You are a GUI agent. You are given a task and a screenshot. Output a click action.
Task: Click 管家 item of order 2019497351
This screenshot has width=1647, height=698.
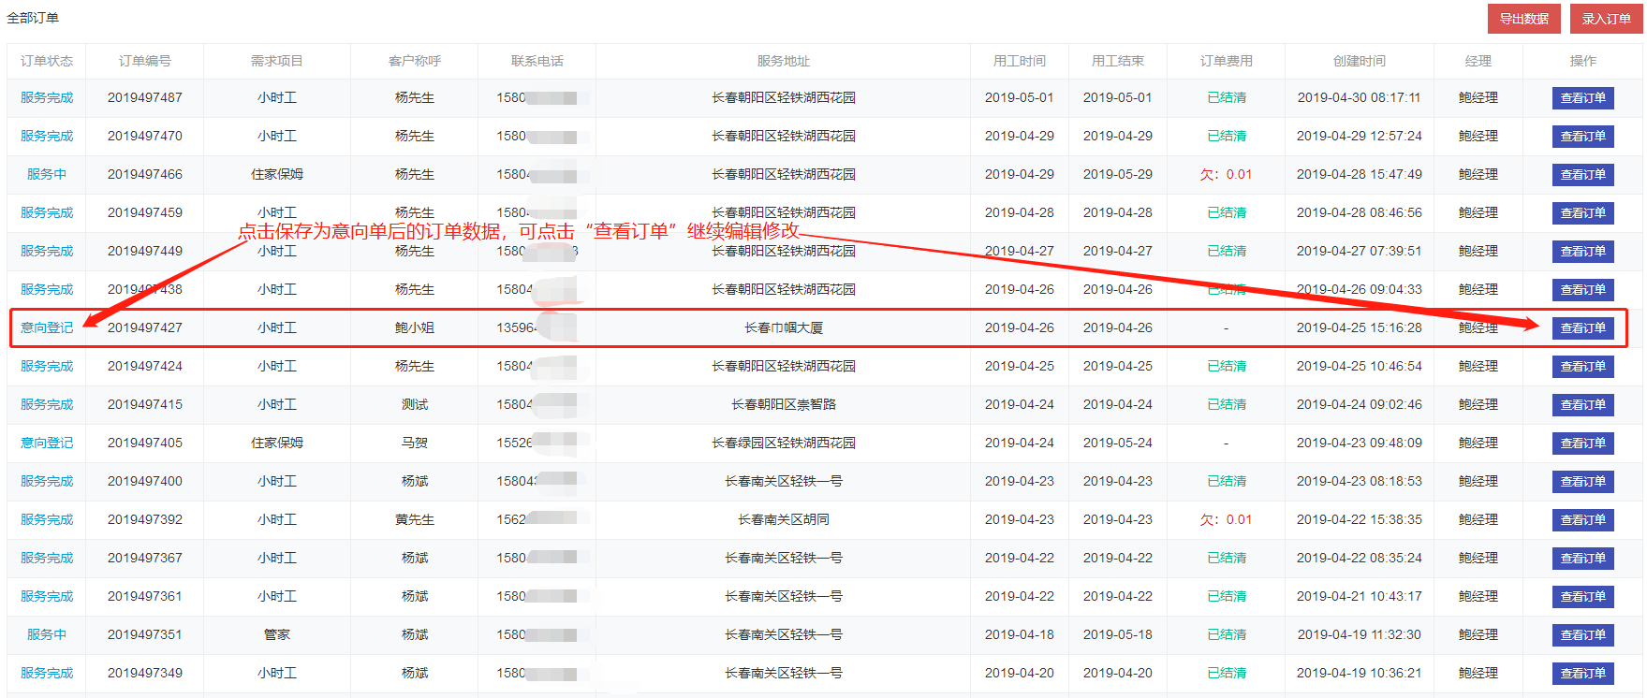coord(277,634)
